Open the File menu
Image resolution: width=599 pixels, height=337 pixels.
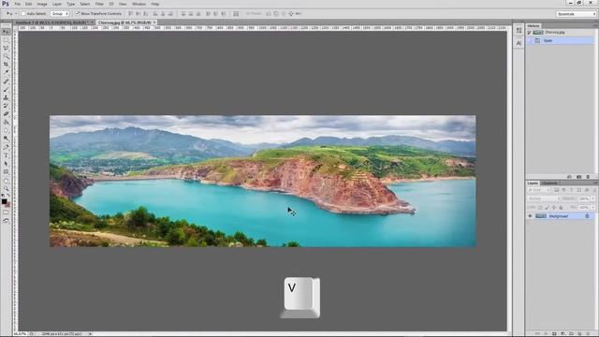(18, 4)
